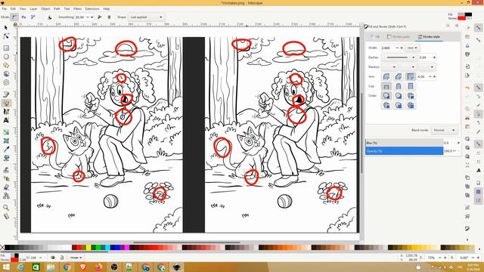Increase stroke Width with plus button

click(402, 48)
